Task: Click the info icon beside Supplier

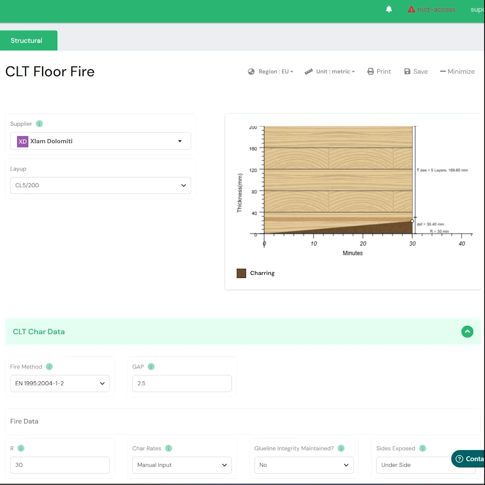Action: 40,123
